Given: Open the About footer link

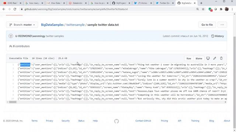Looking at the screenshot, I should pyautogui.click(x=227, y=121).
